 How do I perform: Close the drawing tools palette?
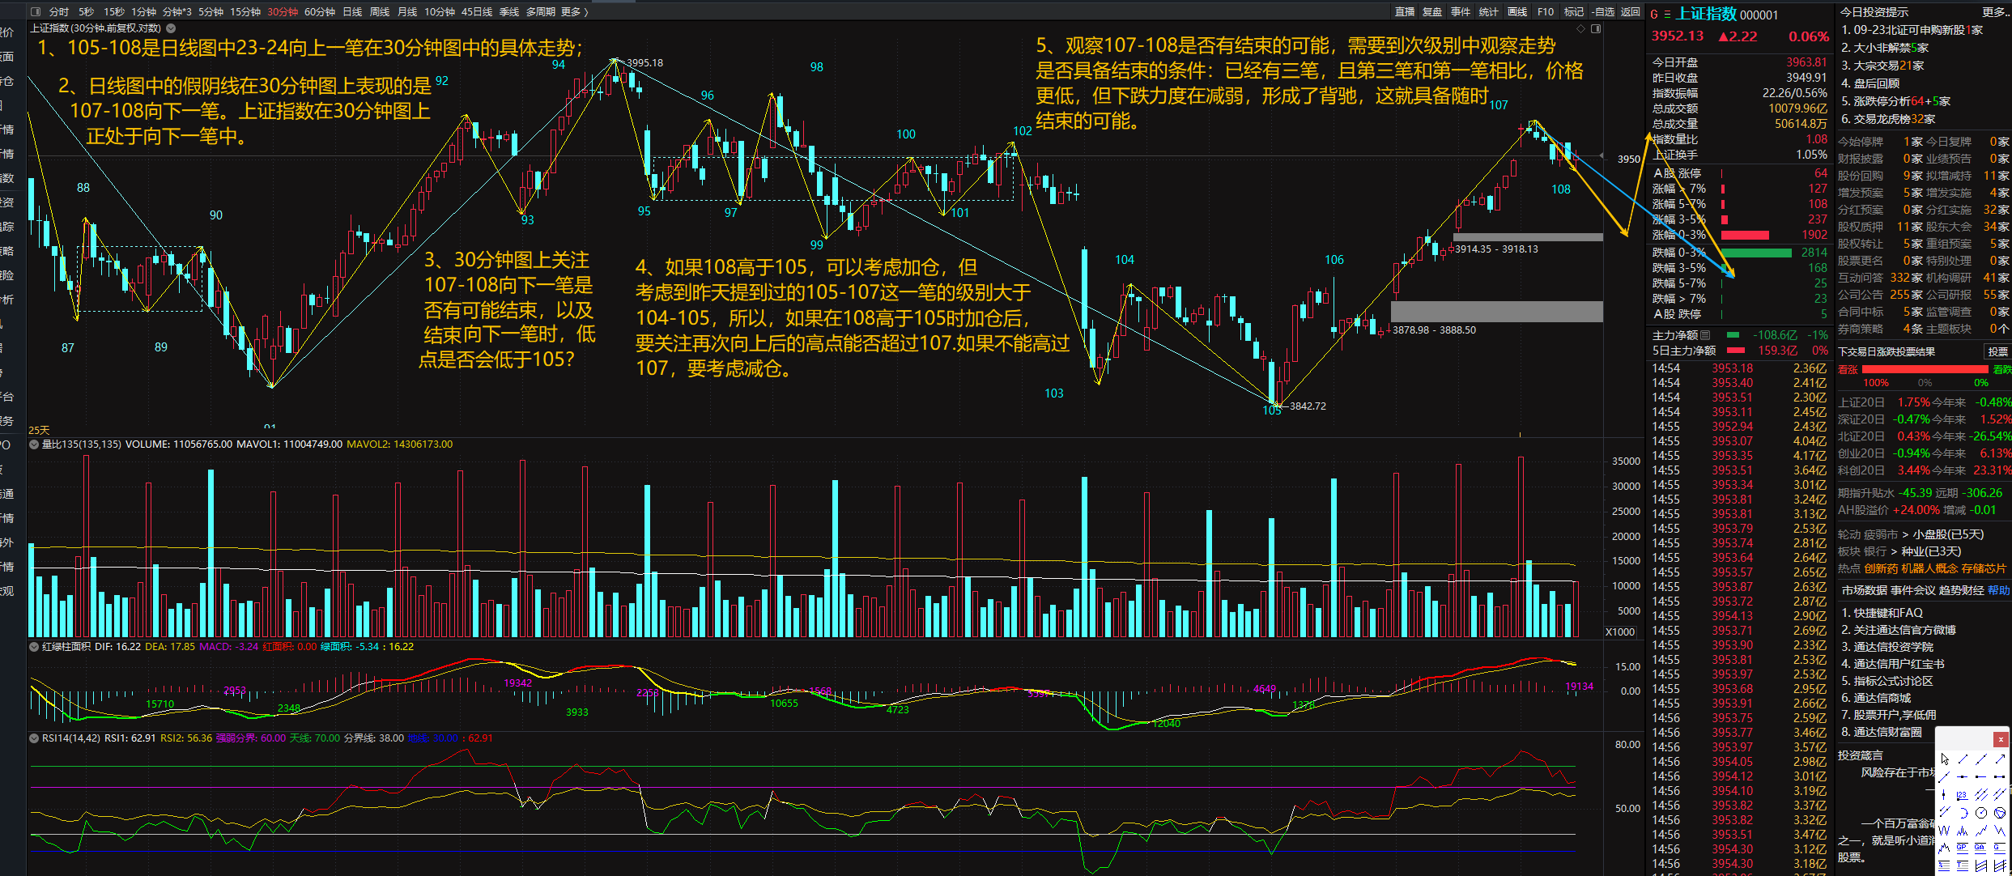coord(2001,739)
